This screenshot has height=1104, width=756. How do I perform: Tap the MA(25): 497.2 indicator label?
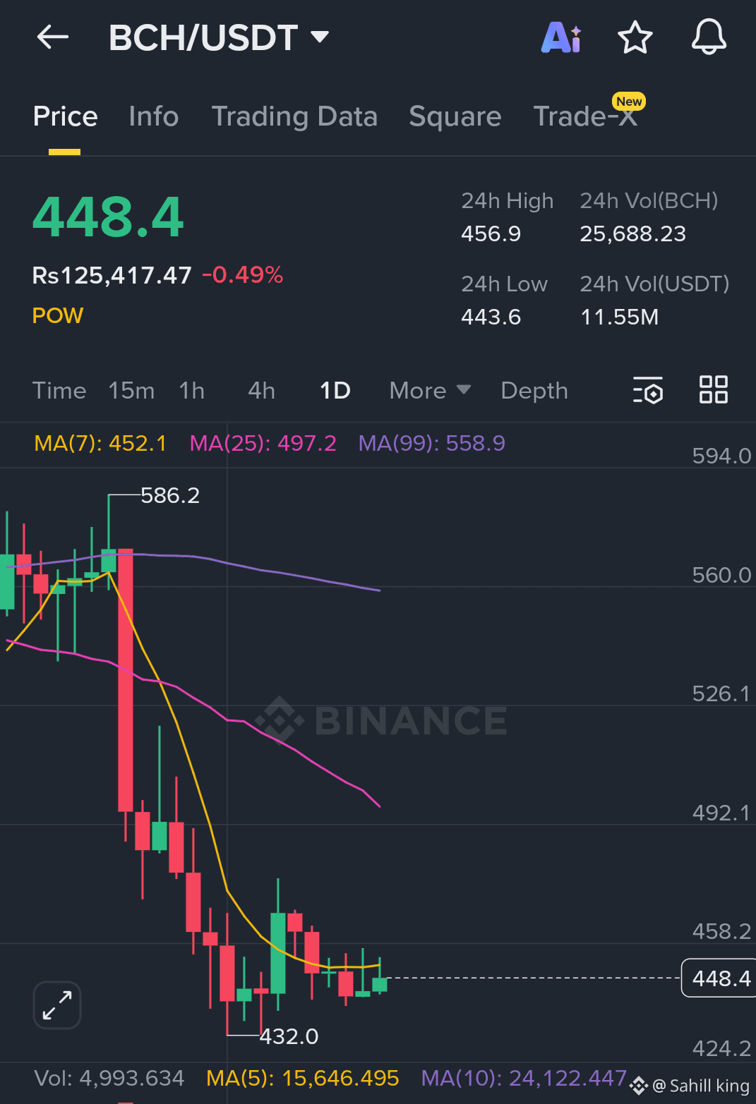(x=263, y=443)
